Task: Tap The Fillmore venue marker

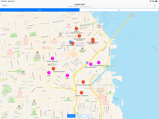Action: [22, 53]
